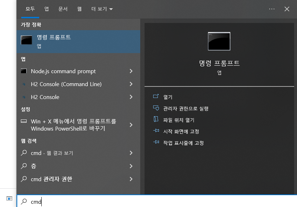Click the magnifier icon in search box
The height and width of the screenshot is (207, 297).
pos(24,202)
